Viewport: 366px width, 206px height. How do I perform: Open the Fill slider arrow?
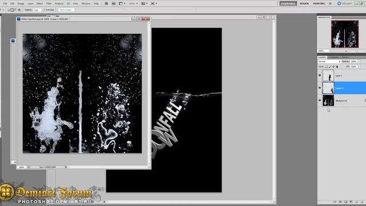tap(359, 66)
